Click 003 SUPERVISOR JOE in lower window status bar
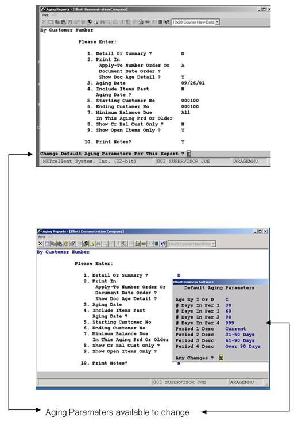298x422 pixels. click(180, 382)
